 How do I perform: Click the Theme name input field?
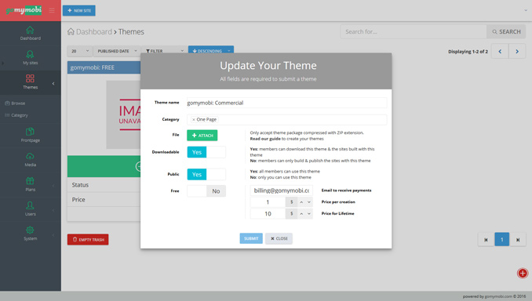286,103
